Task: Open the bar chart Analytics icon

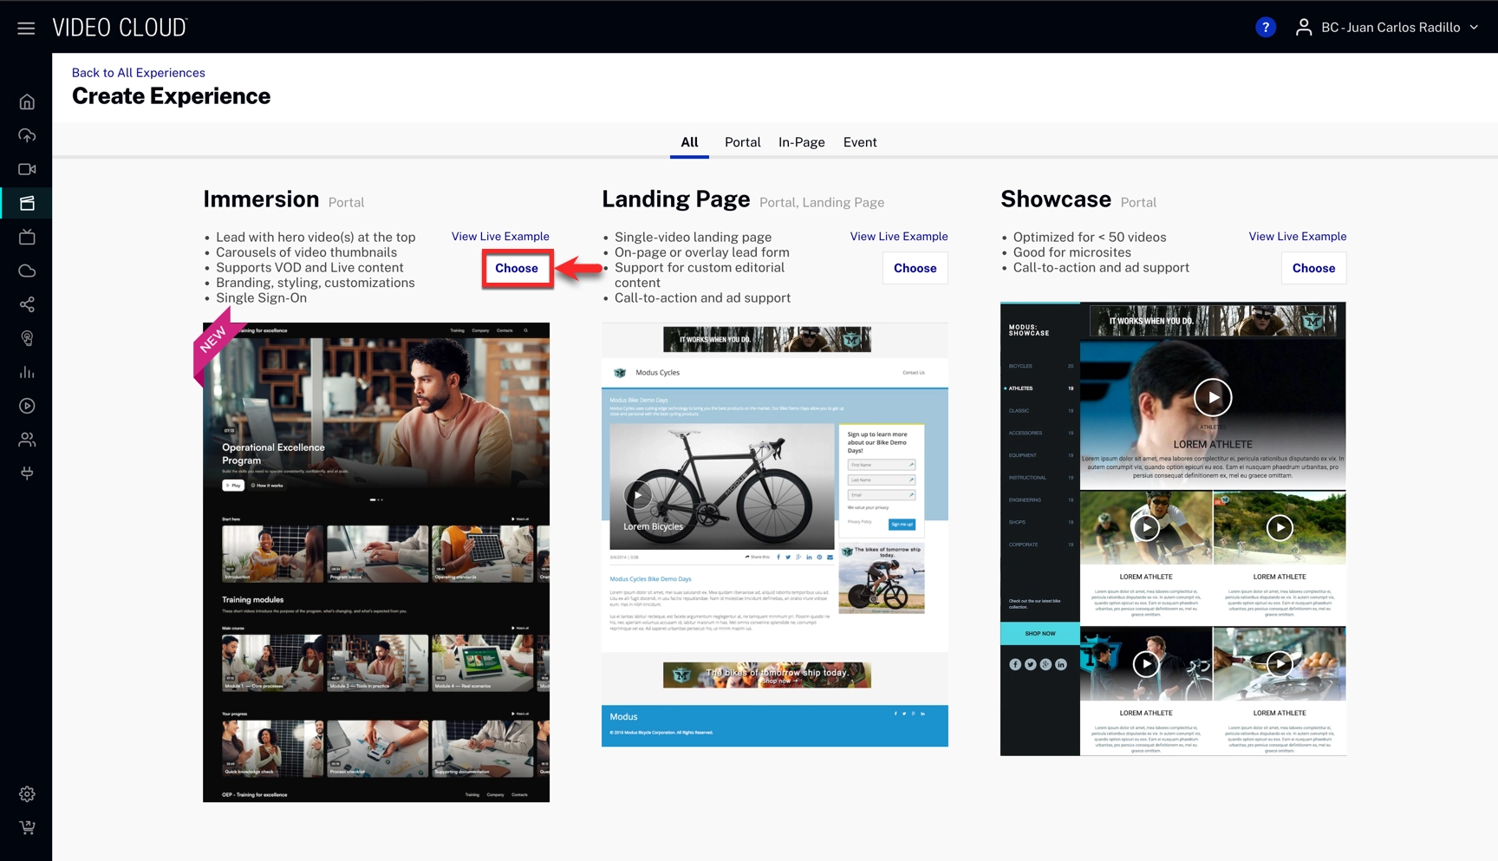Action: pyautogui.click(x=27, y=372)
